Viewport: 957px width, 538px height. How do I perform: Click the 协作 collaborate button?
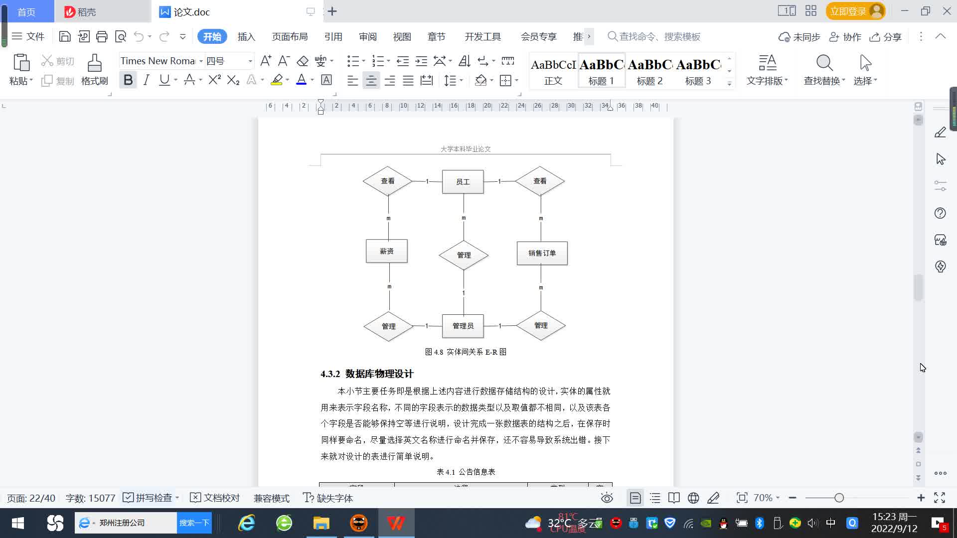(x=845, y=36)
